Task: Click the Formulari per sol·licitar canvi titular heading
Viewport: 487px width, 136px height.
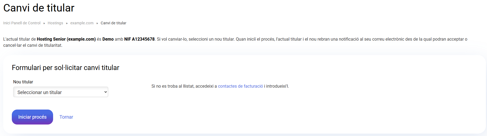Action: pyautogui.click(x=65, y=68)
